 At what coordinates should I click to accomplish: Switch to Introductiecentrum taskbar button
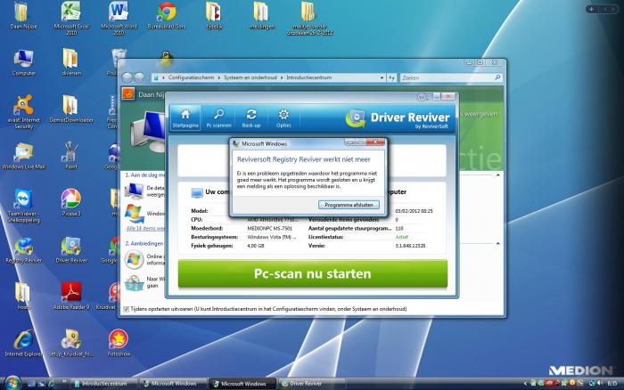[104, 384]
